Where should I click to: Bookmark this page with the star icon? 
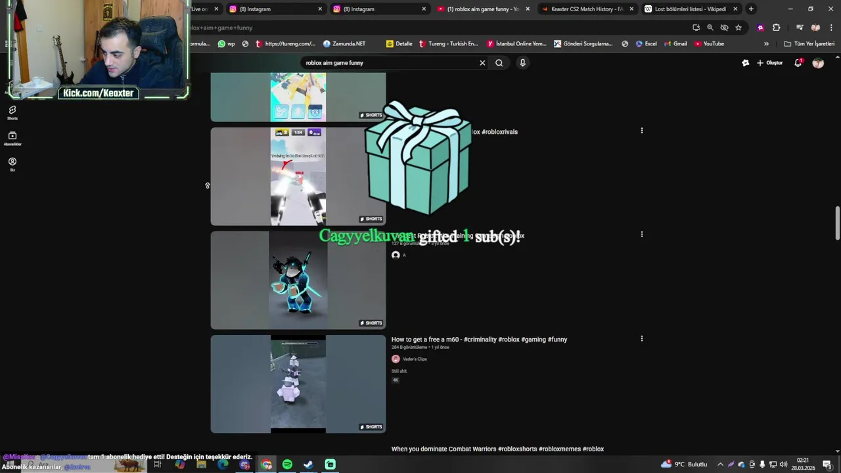point(739,28)
